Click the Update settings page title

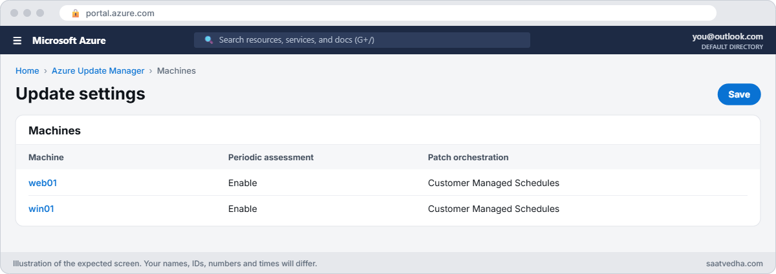(x=80, y=94)
